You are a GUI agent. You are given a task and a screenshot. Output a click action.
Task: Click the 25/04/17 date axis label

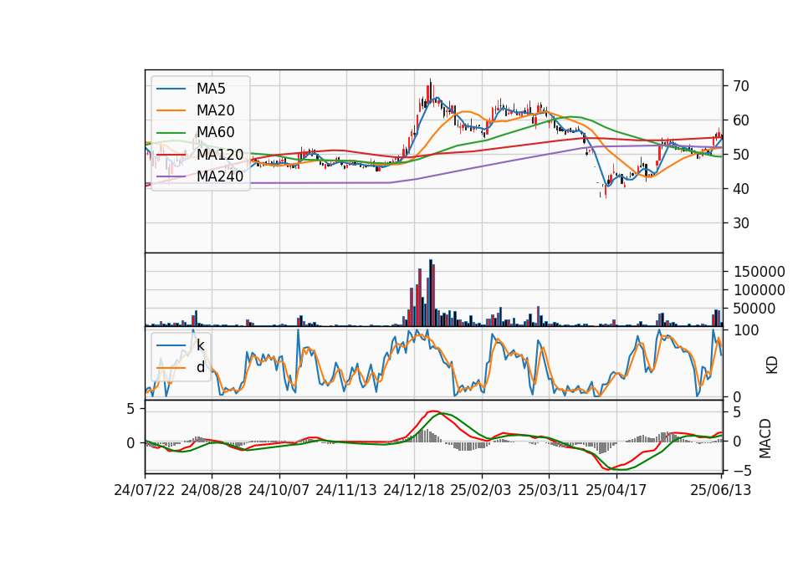point(616,491)
